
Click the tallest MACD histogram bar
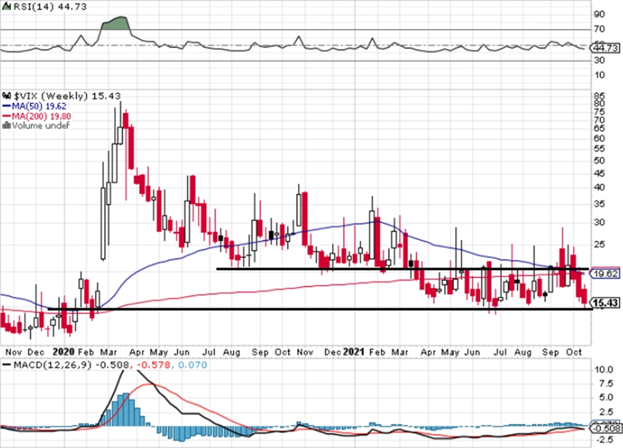tap(126, 409)
